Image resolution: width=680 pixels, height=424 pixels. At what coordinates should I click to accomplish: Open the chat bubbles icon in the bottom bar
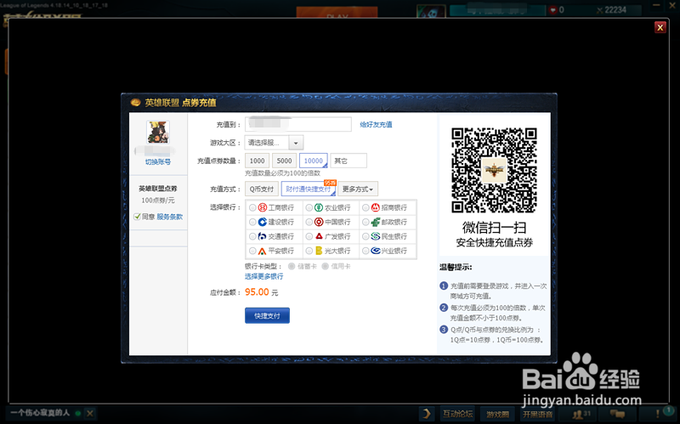618,414
